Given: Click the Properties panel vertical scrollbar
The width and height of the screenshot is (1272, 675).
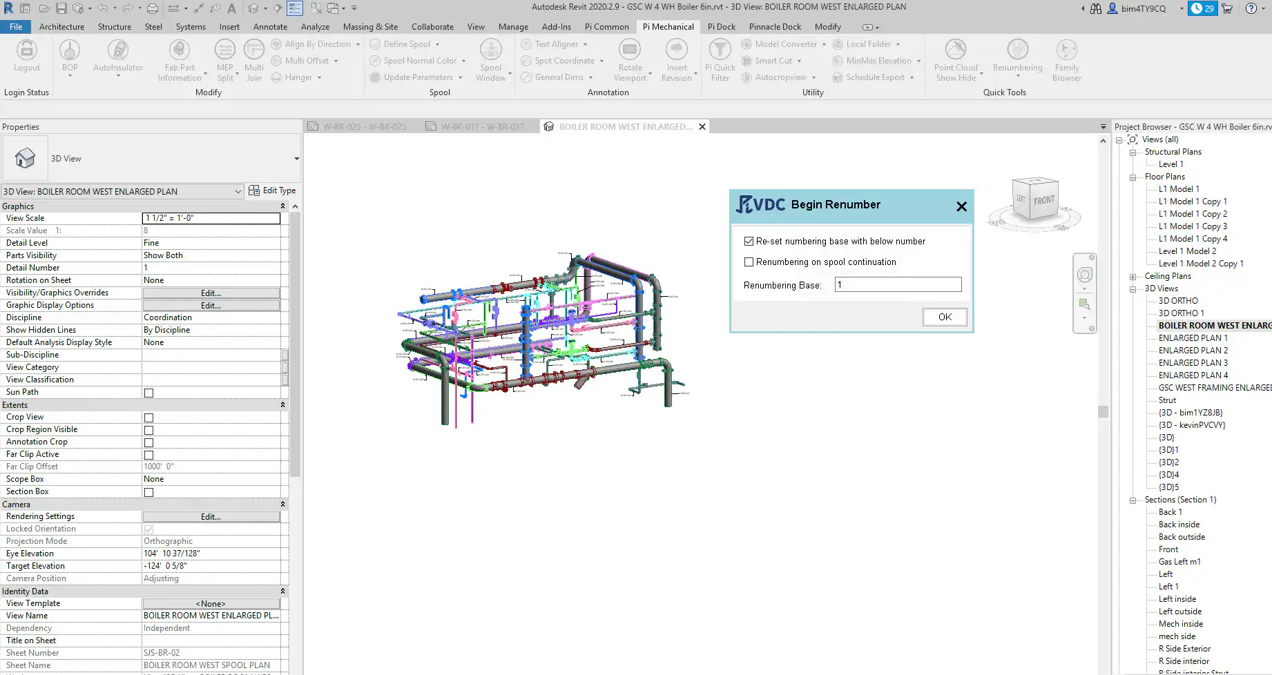Looking at the screenshot, I should tap(295, 345).
